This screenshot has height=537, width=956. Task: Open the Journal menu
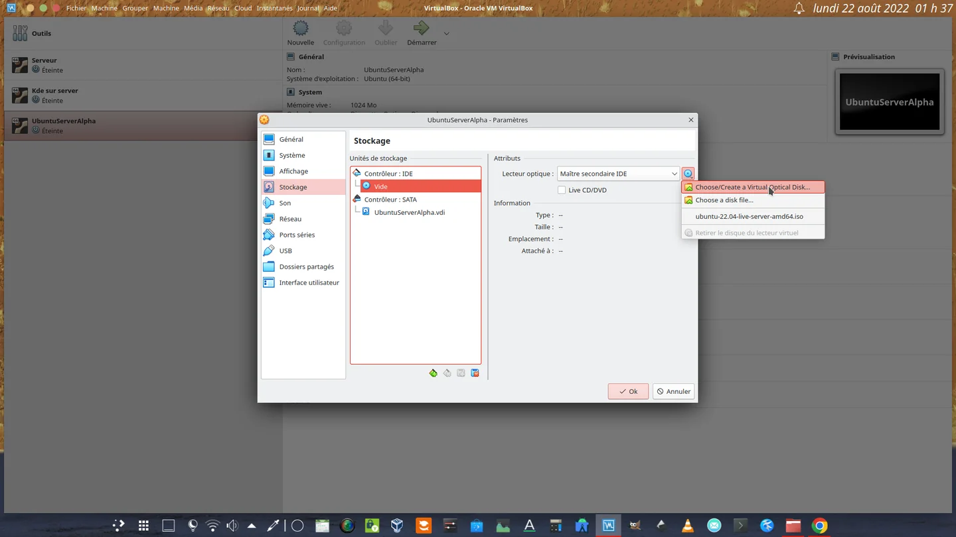(x=308, y=8)
